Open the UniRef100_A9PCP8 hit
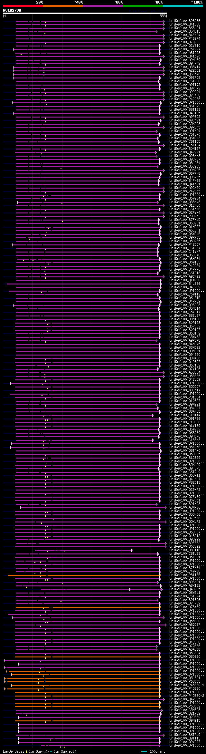 (x=185, y=341)
